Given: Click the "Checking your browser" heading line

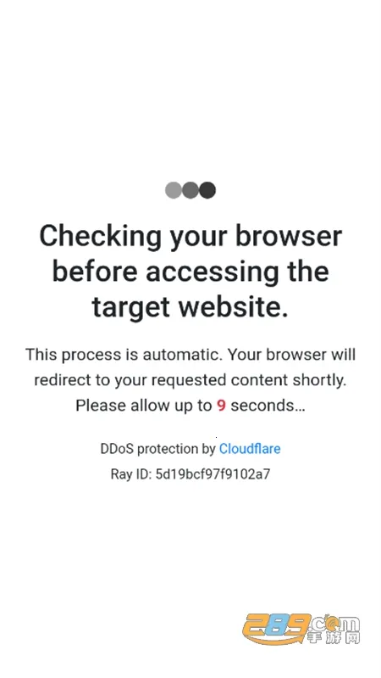Looking at the screenshot, I should pos(190,238).
